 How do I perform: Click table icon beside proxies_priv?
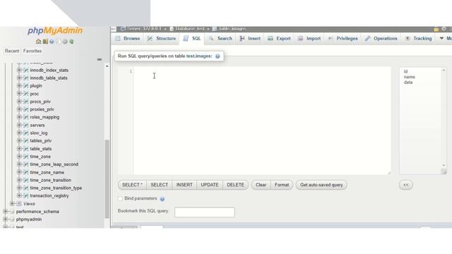pos(26,109)
